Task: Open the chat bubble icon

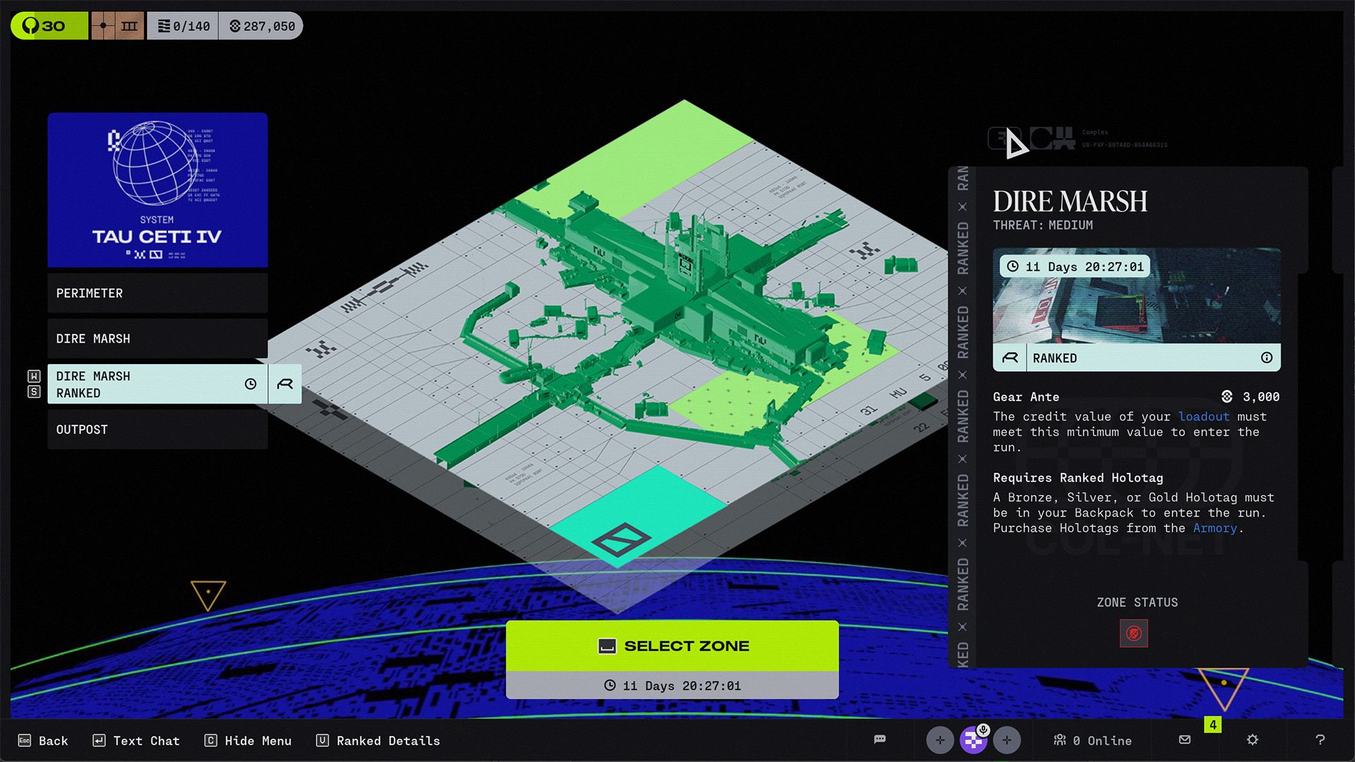Action: click(879, 739)
